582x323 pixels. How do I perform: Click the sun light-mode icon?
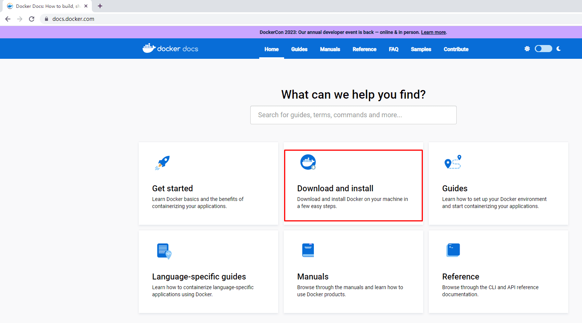[527, 49]
